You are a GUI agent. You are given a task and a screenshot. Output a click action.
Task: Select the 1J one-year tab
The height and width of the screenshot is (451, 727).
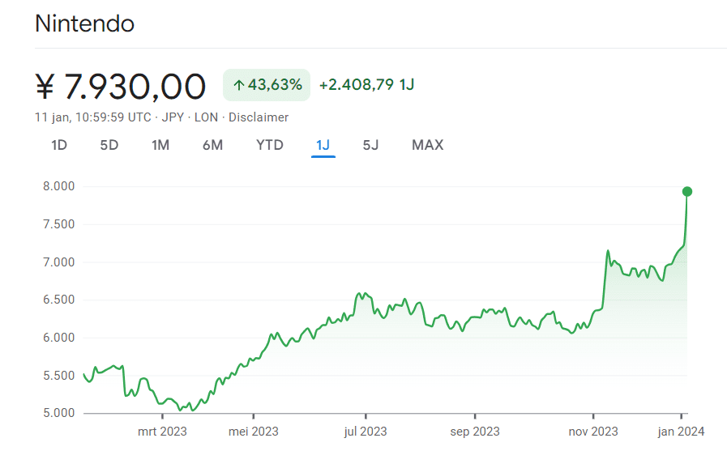point(323,146)
